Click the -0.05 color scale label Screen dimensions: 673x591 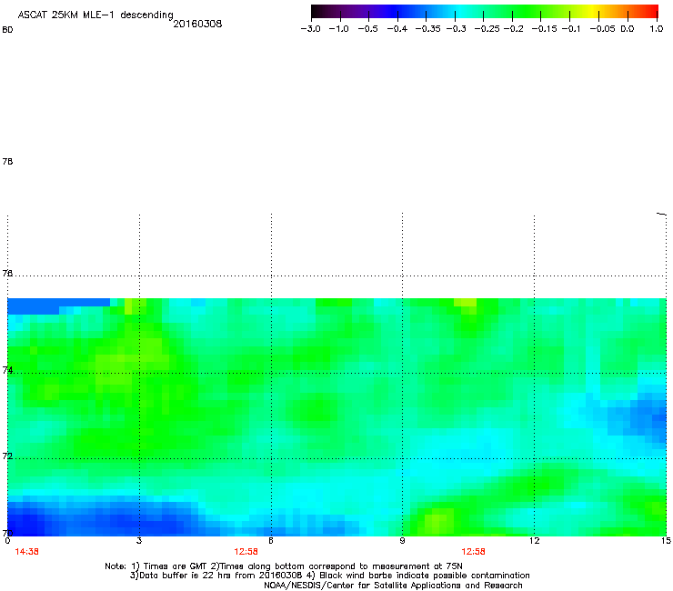(602, 29)
